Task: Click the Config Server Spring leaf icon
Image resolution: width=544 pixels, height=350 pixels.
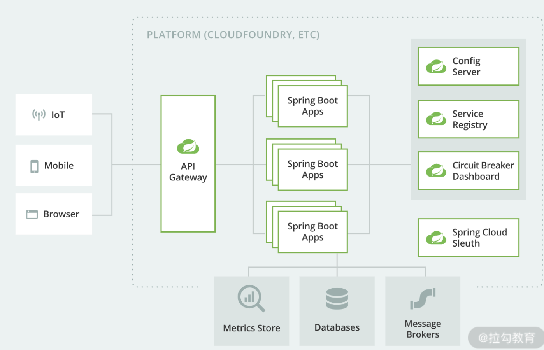Action: pyautogui.click(x=436, y=66)
